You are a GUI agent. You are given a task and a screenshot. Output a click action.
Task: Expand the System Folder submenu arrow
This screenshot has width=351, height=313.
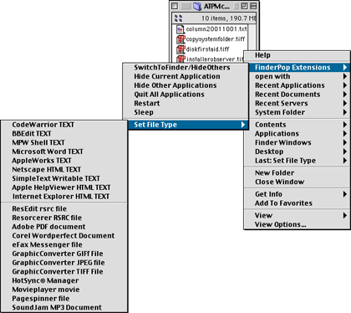coord(345,112)
